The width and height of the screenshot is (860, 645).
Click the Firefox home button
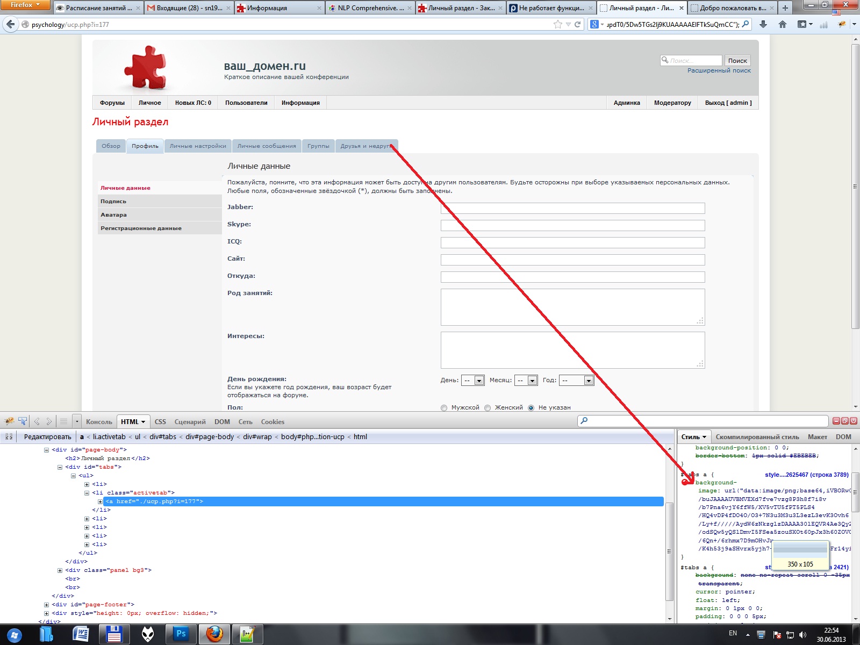point(783,24)
